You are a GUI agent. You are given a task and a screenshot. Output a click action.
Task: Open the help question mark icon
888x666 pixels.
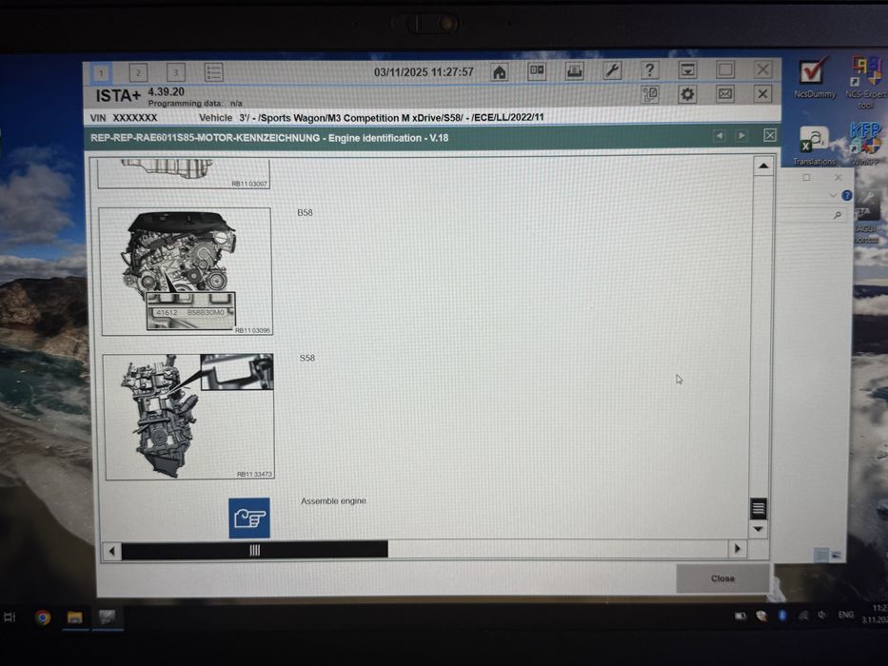click(649, 70)
